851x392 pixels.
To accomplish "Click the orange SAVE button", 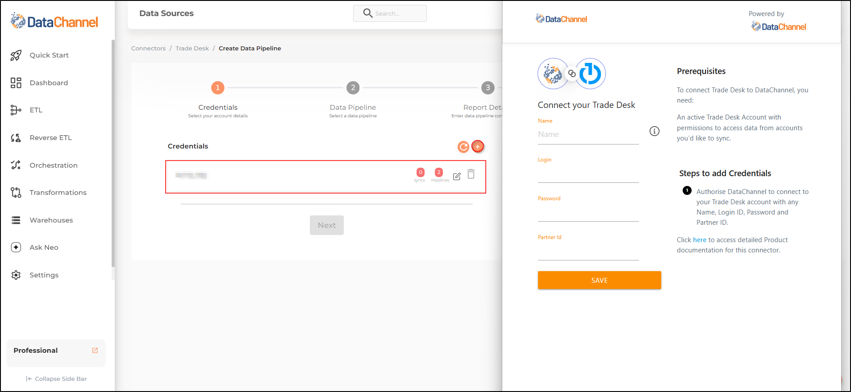I will click(599, 280).
